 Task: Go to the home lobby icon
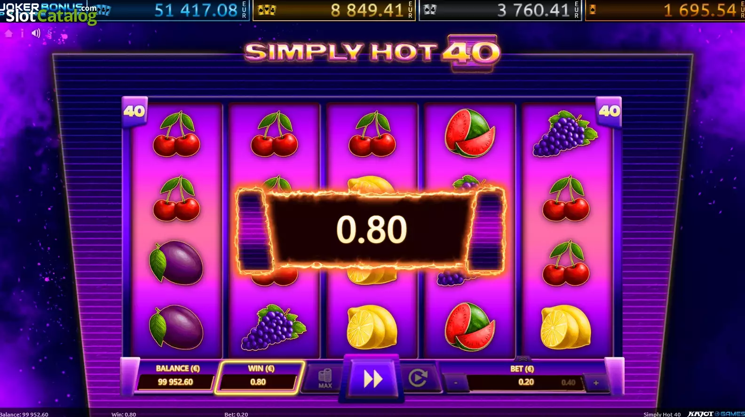tap(8, 33)
